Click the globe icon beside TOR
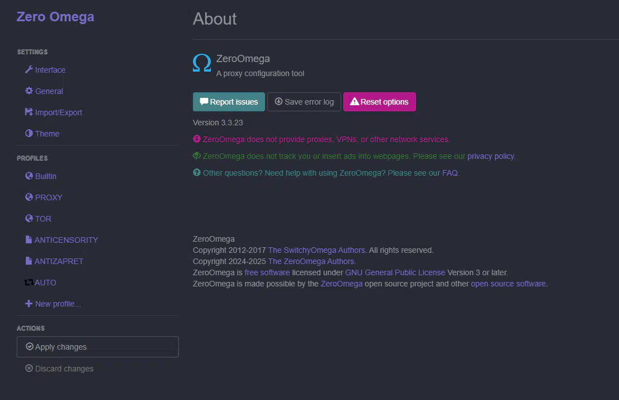This screenshot has width=619, height=400. click(x=29, y=218)
